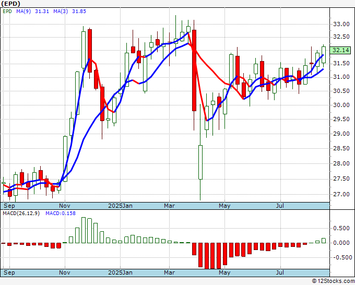Screen dimensions: 355x285
Task: Click the 28.00 price axis label
Action: coord(341,164)
